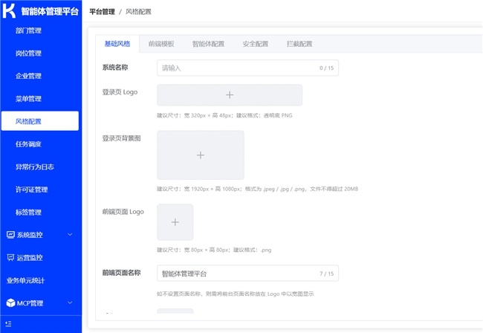Click the 平台管理 breadcrumb link
This screenshot has width=483, height=333.
tap(101, 12)
